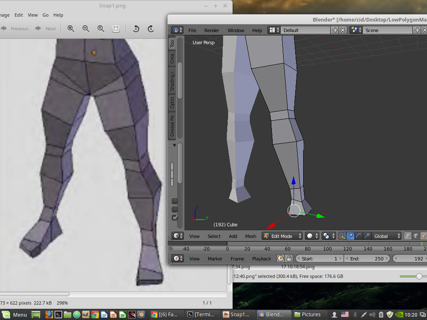This screenshot has width=427, height=320.
Task: Open the Timeline Playback menu
Action: (x=261, y=259)
